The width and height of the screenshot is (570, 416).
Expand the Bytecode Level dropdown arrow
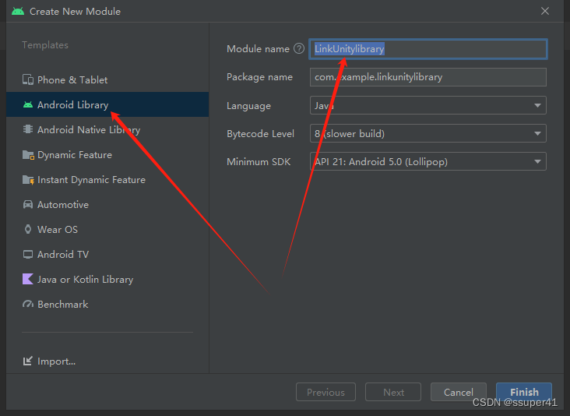coord(537,133)
